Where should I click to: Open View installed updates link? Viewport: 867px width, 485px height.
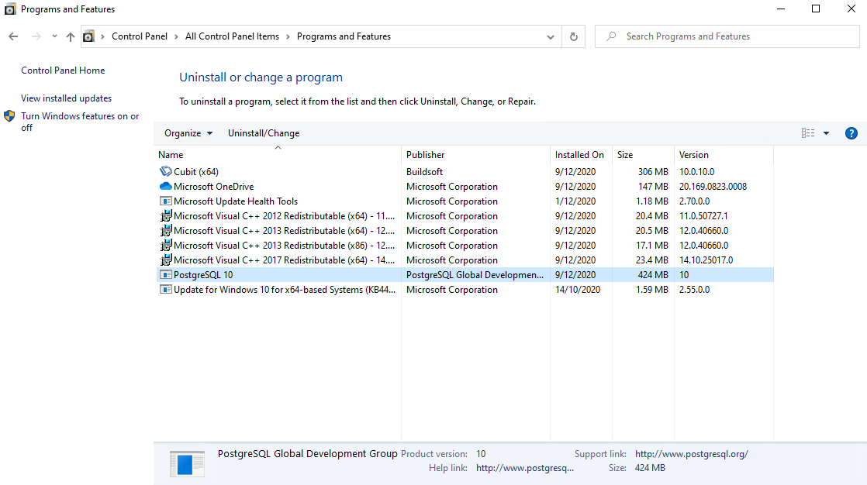pos(67,98)
